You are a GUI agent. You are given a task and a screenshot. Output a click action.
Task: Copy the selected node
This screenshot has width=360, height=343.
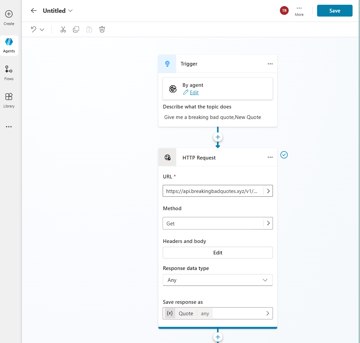[76, 29]
